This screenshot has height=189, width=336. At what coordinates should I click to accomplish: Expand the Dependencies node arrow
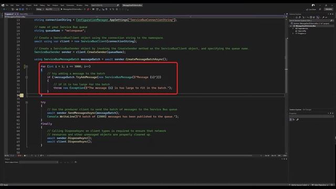coord(293,28)
